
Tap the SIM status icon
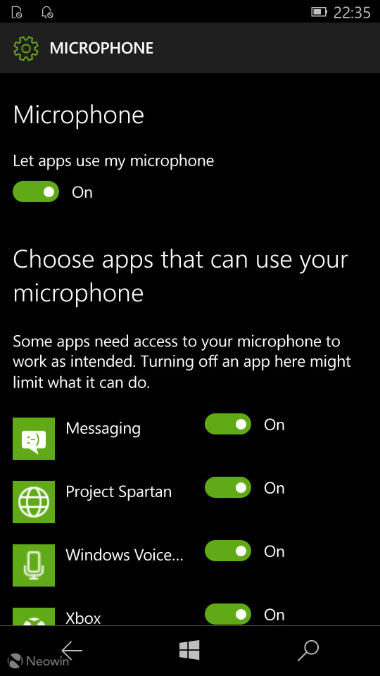(x=17, y=12)
